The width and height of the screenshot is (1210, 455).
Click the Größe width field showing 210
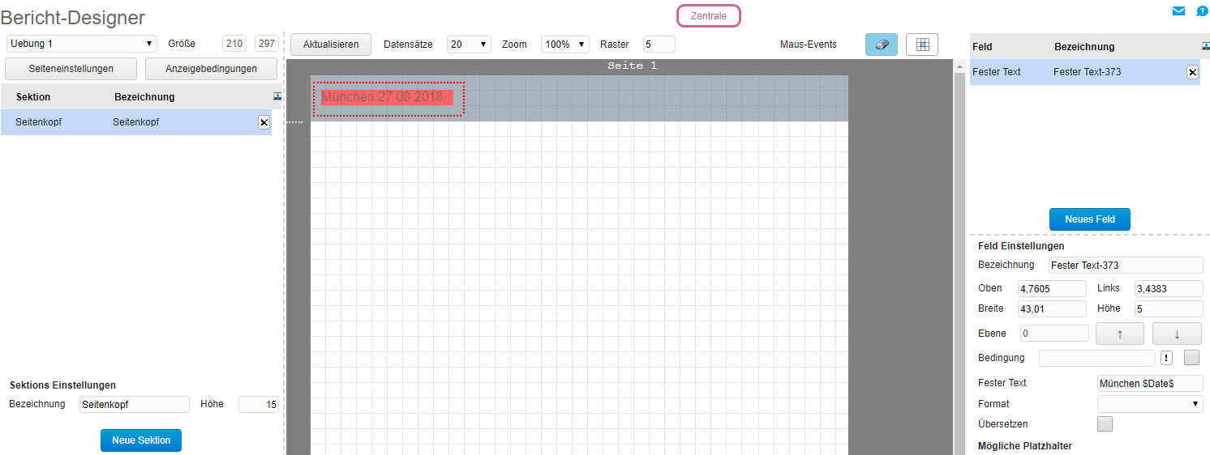235,44
